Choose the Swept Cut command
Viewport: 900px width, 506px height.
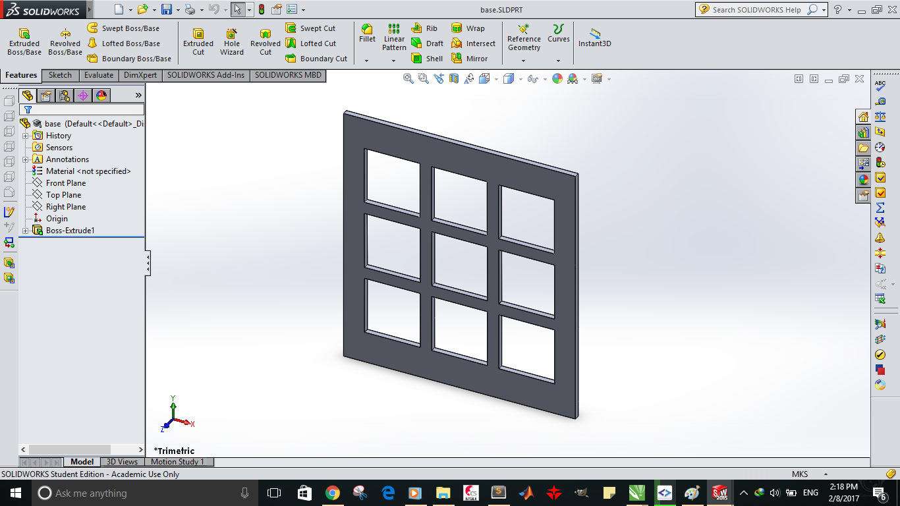coord(310,28)
